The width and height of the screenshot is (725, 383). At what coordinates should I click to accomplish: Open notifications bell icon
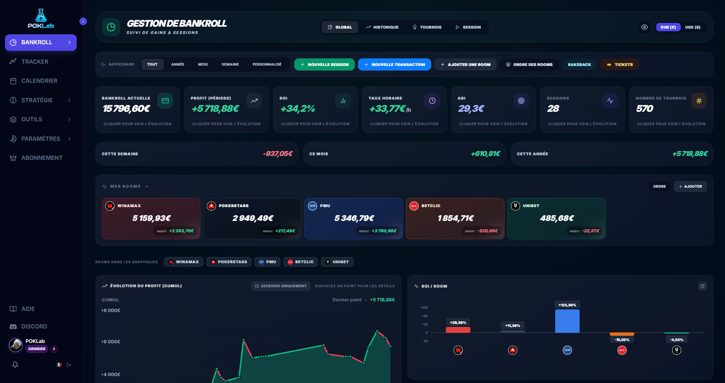15,365
